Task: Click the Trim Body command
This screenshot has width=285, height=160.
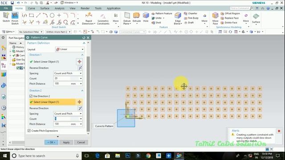Action: click(x=191, y=18)
